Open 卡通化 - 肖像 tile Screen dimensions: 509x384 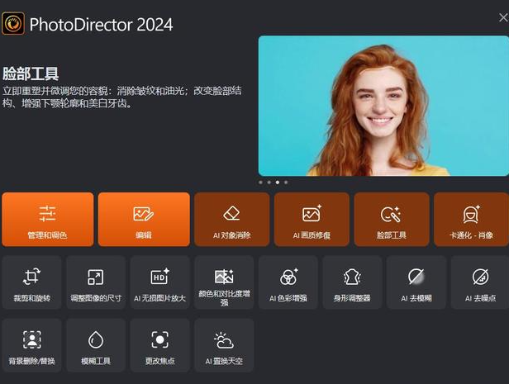[471, 220]
